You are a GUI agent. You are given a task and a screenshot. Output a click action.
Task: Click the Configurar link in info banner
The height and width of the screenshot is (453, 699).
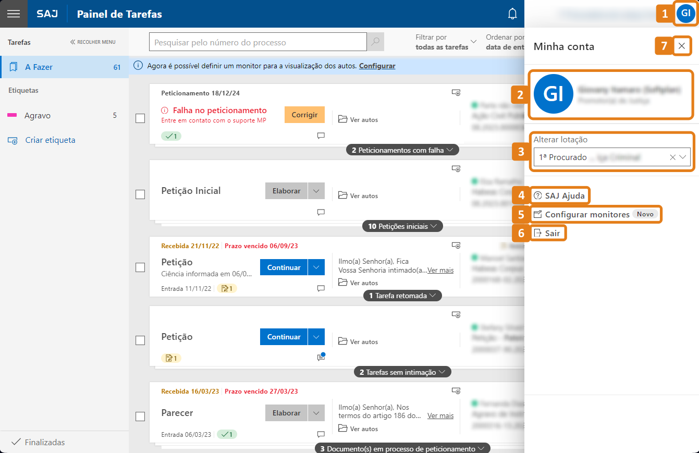click(x=377, y=66)
